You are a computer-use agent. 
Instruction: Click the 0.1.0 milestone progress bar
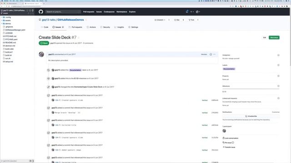251,89
